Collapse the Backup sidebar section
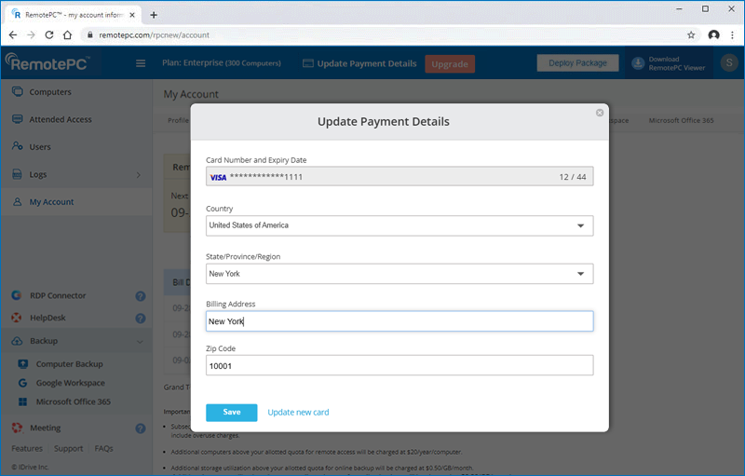745x476 pixels. tap(140, 341)
